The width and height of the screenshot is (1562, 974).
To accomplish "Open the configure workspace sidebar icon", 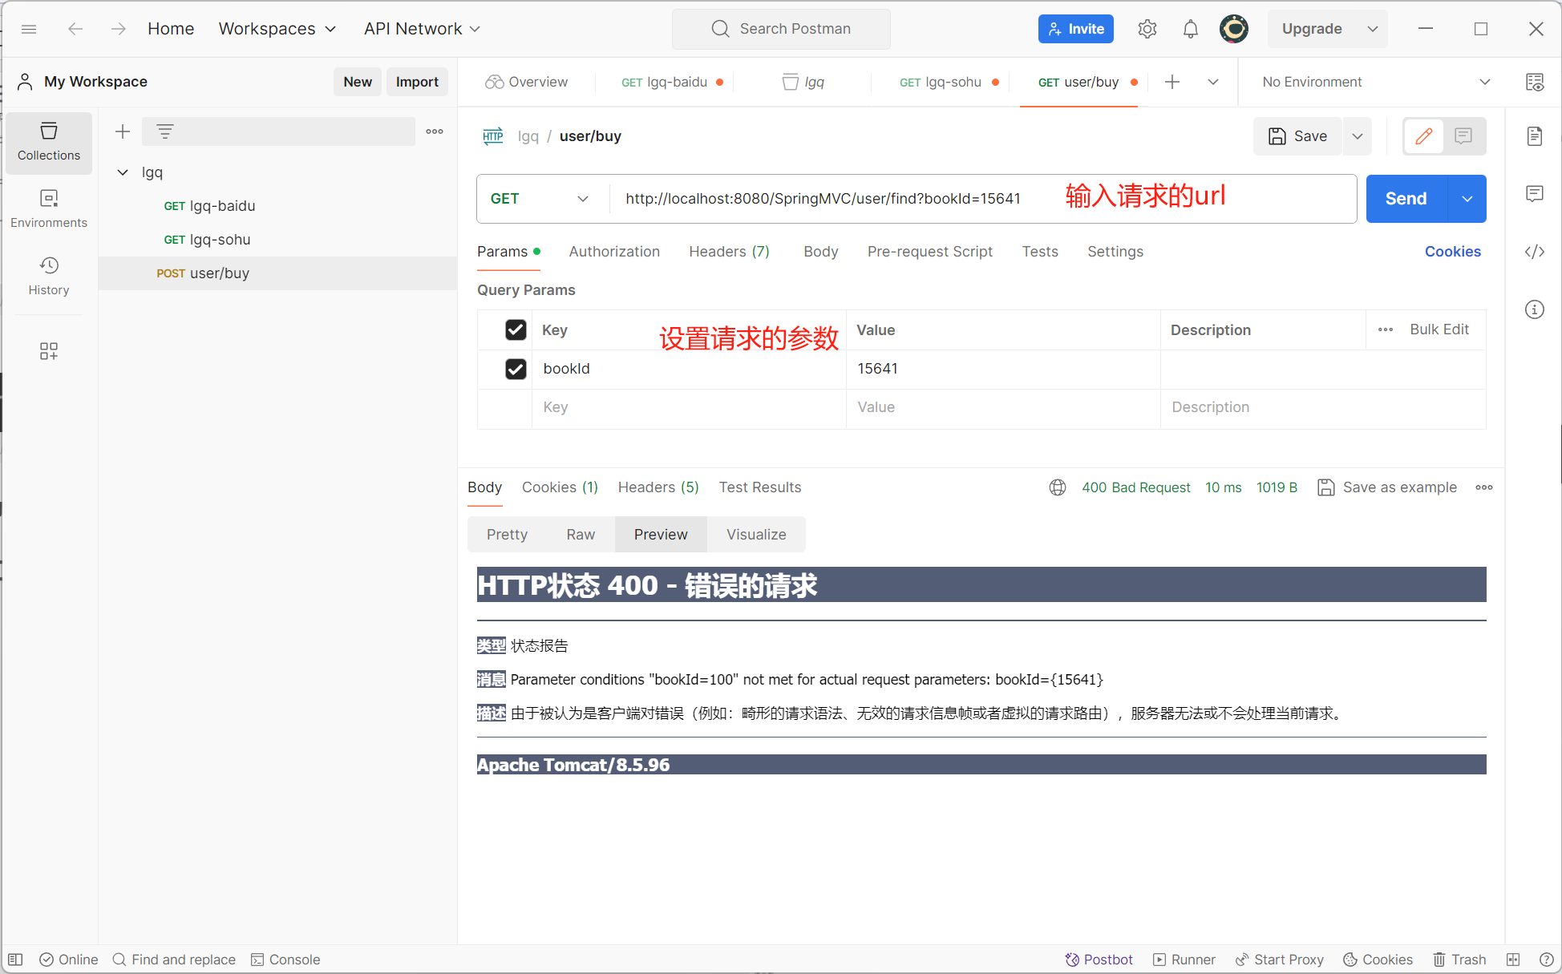I will point(49,351).
